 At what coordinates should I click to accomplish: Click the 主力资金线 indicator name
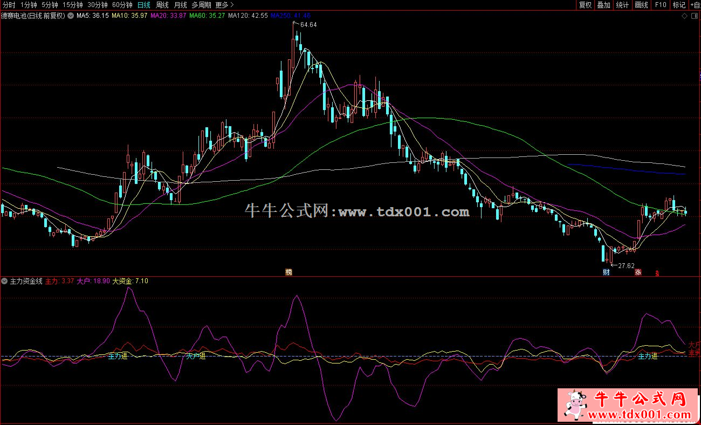pyautogui.click(x=26, y=281)
